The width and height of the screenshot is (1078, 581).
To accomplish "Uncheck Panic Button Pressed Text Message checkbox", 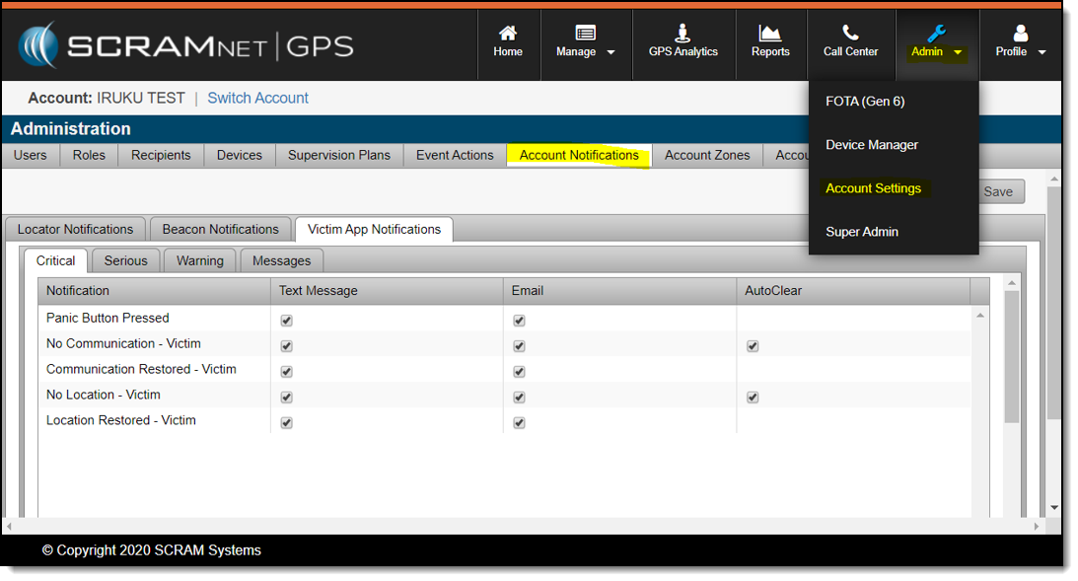I will coord(287,321).
